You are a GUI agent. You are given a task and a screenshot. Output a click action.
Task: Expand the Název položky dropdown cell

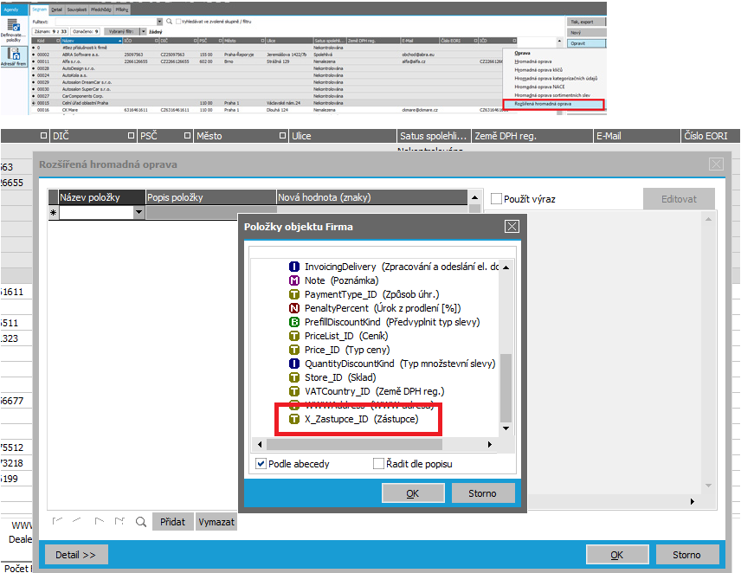(139, 213)
